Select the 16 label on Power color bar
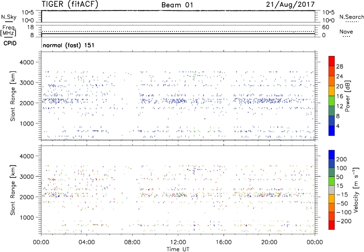 [339, 96]
